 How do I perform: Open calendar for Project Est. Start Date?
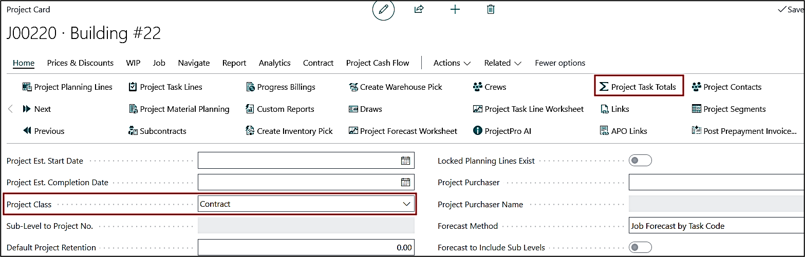pos(405,161)
